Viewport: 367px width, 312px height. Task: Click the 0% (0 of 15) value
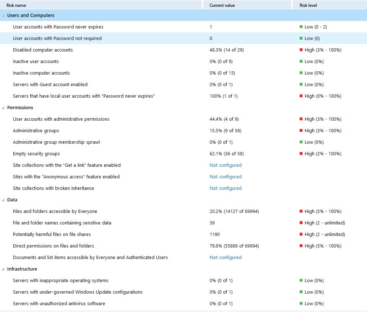pos(222,73)
